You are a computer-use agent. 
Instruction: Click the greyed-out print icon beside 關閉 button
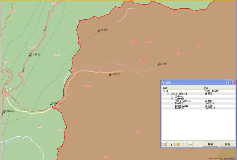click(190, 144)
